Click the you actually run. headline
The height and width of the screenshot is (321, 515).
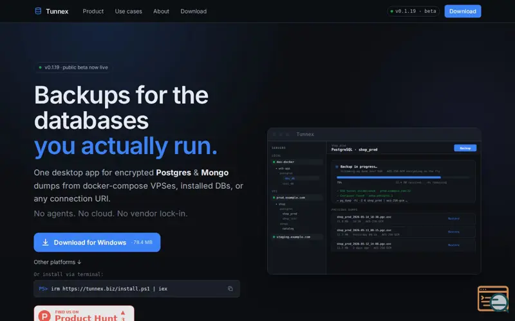[126, 146]
